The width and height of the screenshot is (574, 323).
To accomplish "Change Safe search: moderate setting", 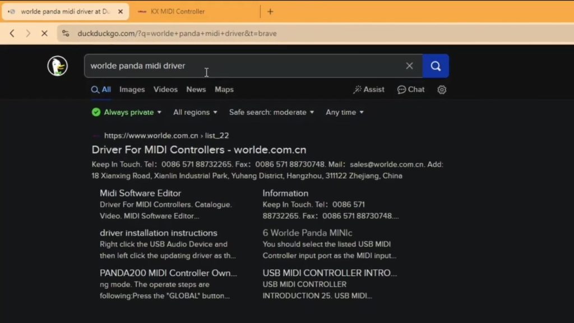I will click(271, 112).
